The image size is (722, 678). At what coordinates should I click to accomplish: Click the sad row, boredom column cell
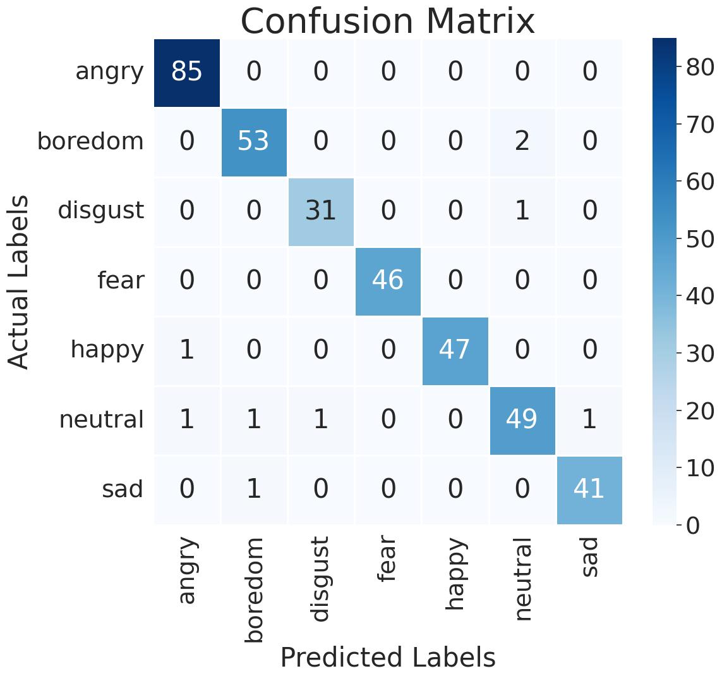[254, 490]
